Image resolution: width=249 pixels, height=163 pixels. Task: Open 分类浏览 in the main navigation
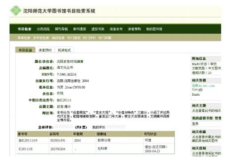[43, 29]
